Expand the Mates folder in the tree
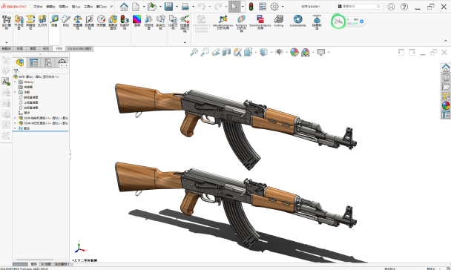Screen dimensions: 451x270 tap(16, 128)
